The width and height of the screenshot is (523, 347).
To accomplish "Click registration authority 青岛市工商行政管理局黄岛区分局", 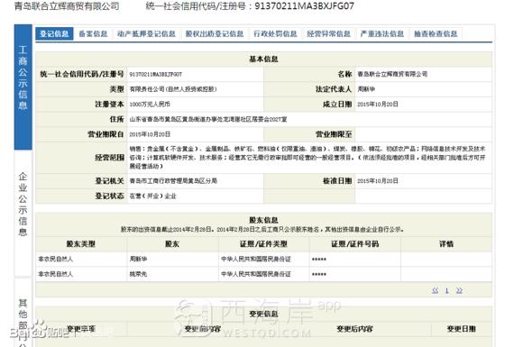I will [173, 181].
